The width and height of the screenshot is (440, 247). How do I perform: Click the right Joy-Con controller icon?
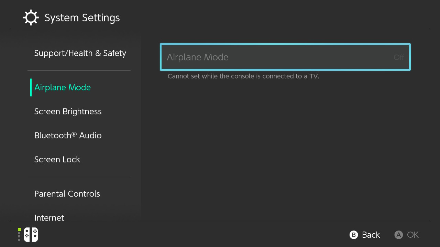point(35,235)
